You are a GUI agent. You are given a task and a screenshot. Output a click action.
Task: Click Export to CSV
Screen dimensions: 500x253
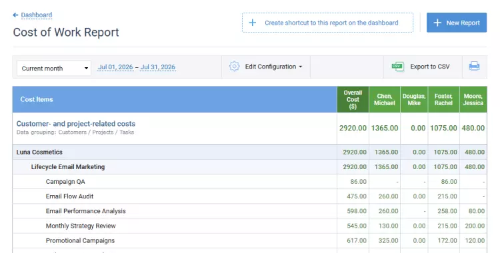pos(430,67)
